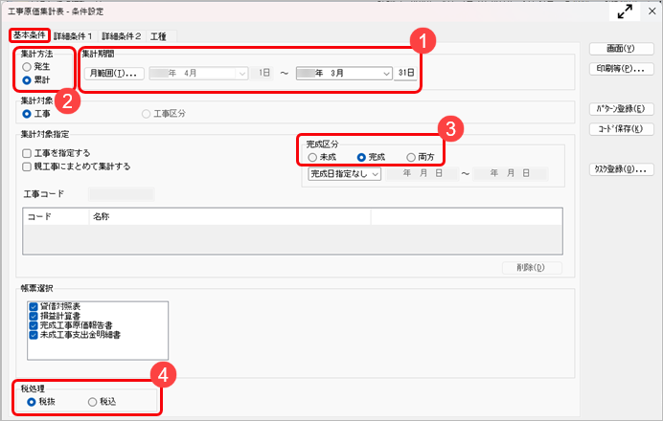Click the 月範囲(I) button

115,73
